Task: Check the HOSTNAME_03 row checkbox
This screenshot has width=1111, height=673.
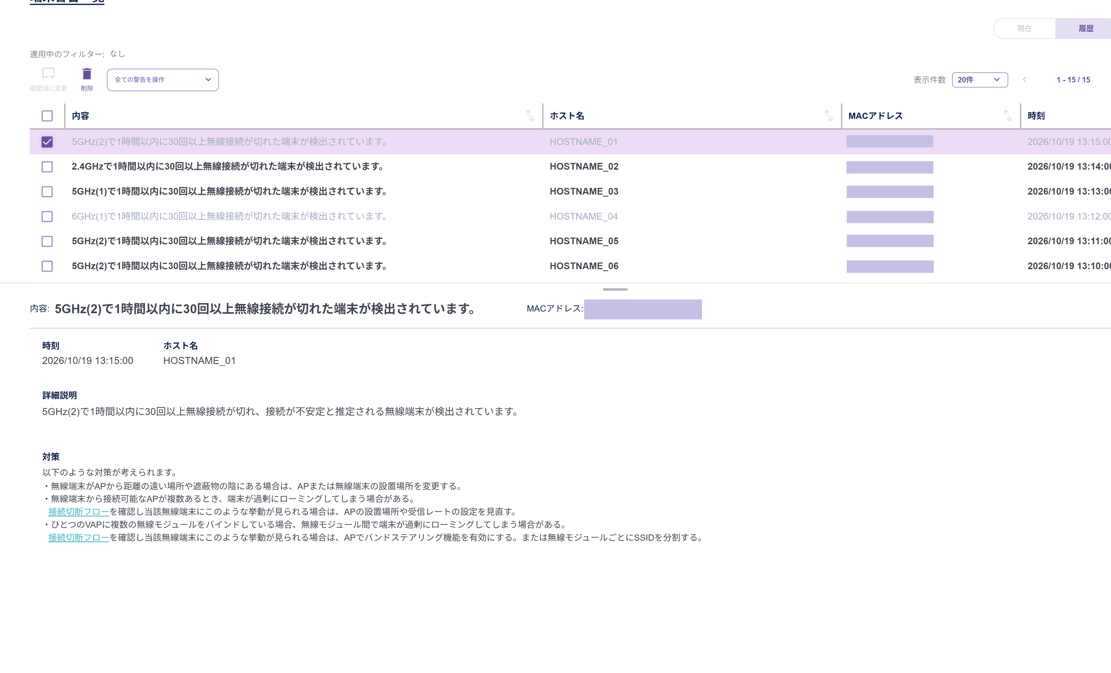Action: 47,192
